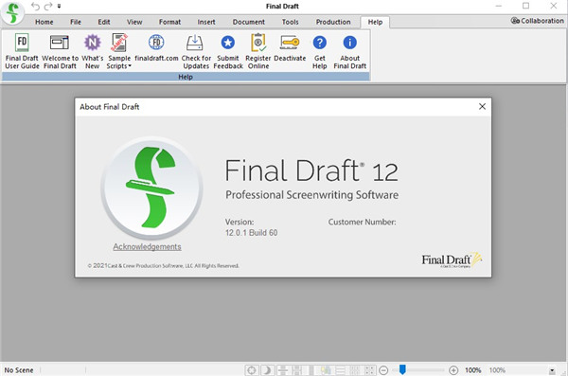Open the Welcome to Final Draft screen
Screen dimensions: 568x376
[x=60, y=51]
